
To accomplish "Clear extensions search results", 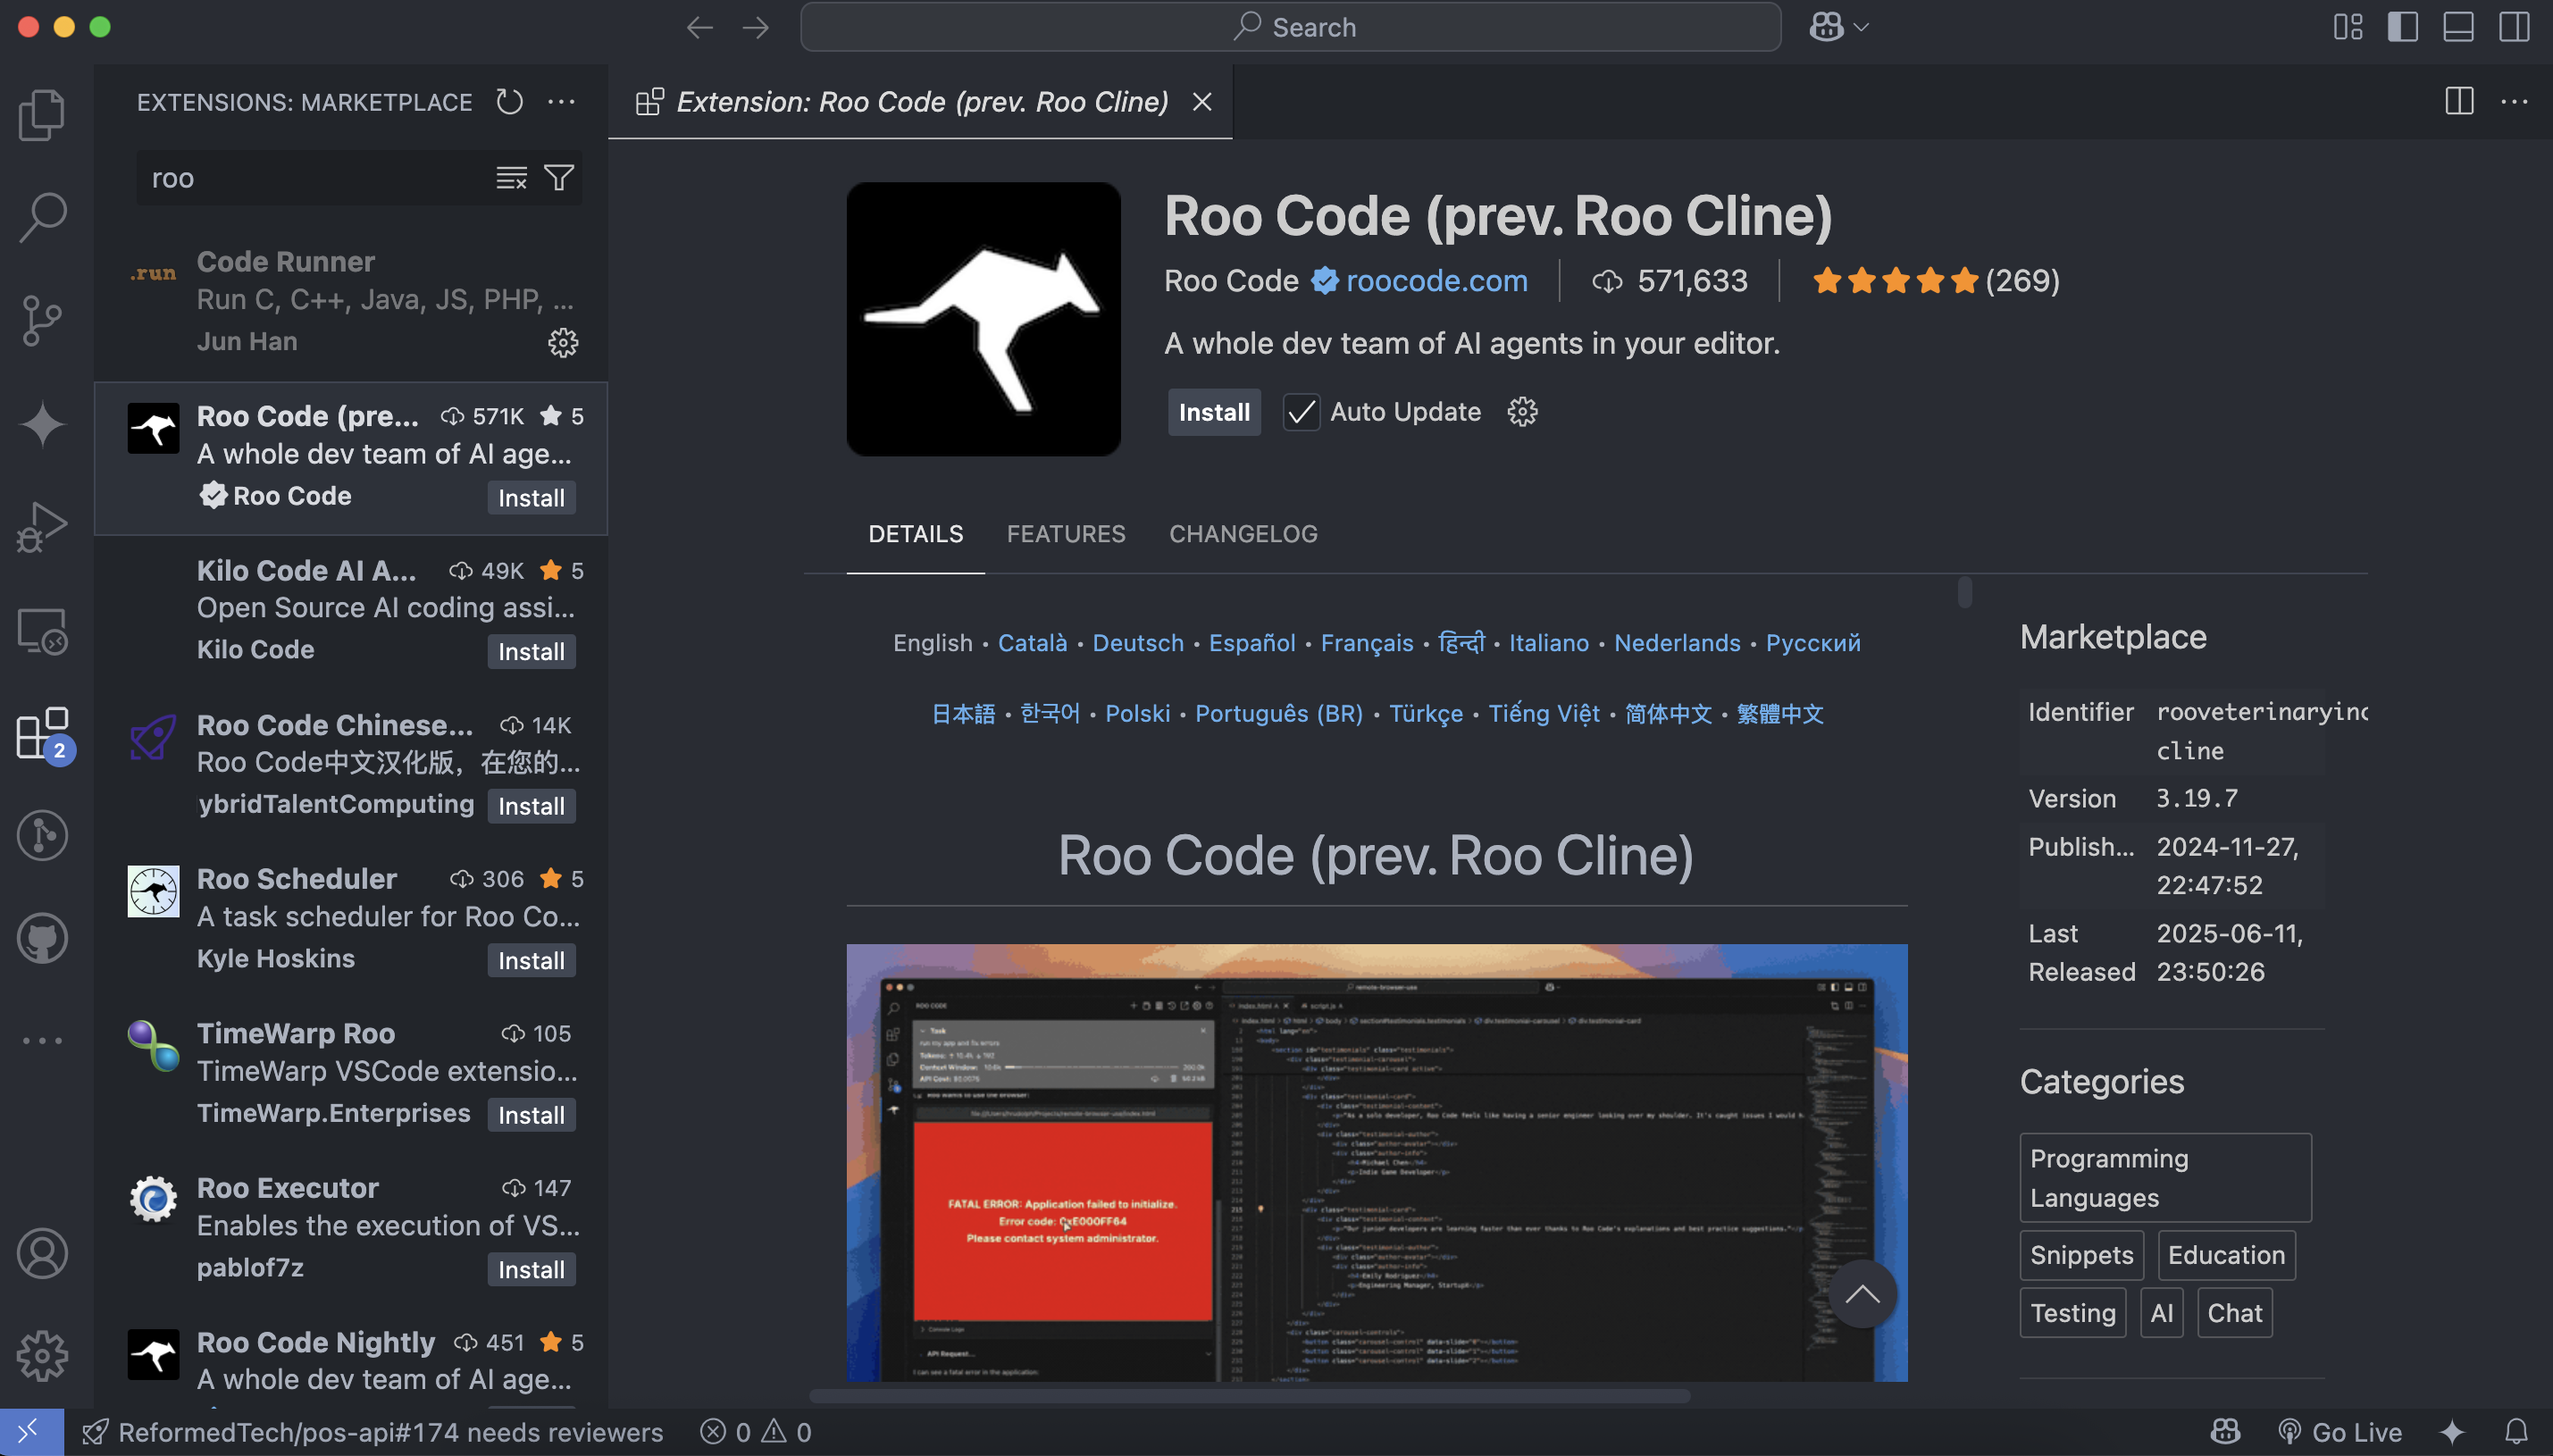I will coord(511,178).
